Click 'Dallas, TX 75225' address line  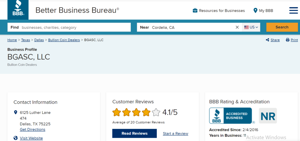click(x=35, y=124)
